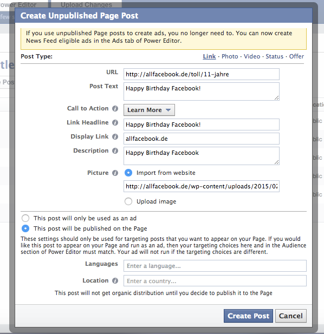The image size is (324, 334).
Task: Switch post type to Offer
Action: click(x=296, y=56)
